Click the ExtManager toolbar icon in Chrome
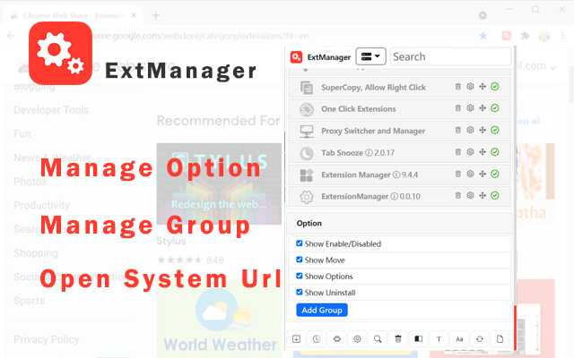The width and height of the screenshot is (574, 358). pyautogui.click(x=507, y=36)
